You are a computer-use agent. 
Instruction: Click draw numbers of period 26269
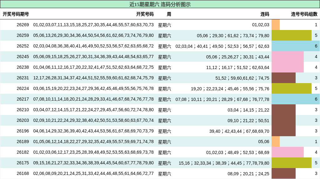[x=93, y=25]
